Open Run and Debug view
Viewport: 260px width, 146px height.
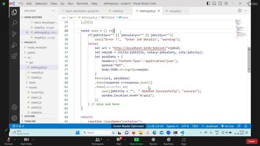(14, 45)
